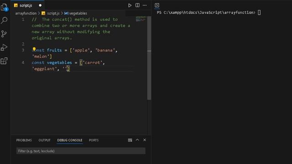Toggle word wrap in debug console
Screen dimensions: 292x164
(x=130, y=140)
